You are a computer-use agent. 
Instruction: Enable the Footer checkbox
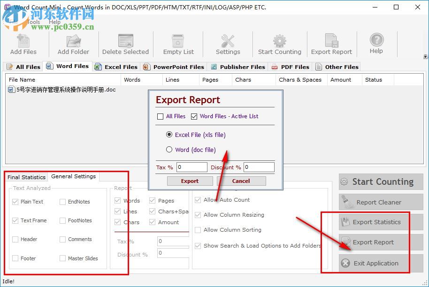click(15, 258)
